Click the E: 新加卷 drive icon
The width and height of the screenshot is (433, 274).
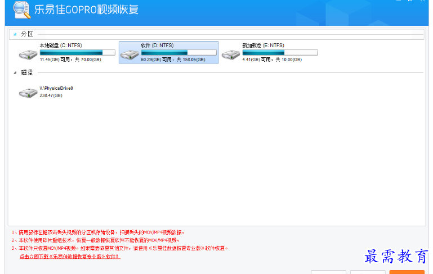click(231, 54)
